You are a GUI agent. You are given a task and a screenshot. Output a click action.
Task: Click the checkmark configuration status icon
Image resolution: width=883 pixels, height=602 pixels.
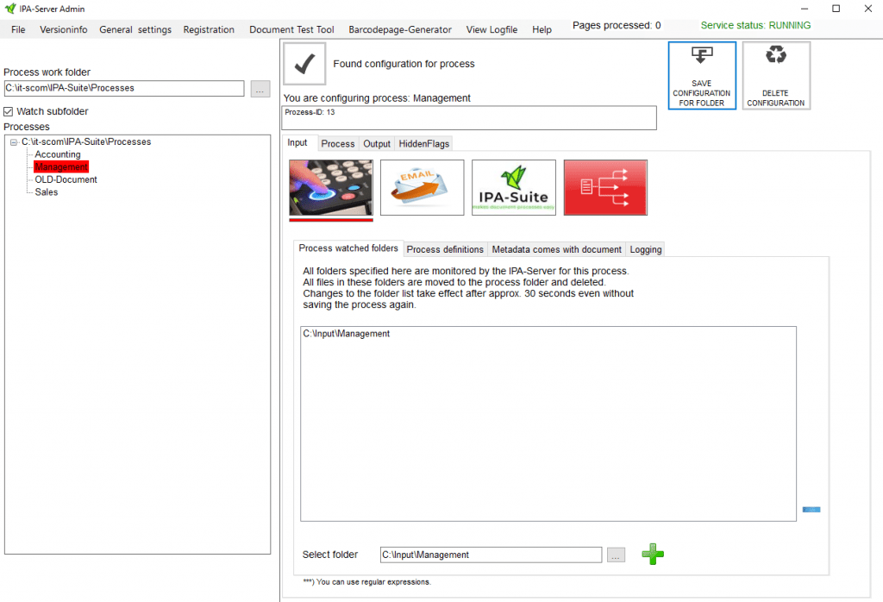(304, 64)
